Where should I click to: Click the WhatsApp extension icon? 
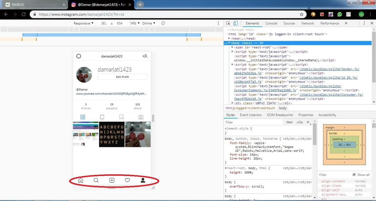[x=340, y=14]
